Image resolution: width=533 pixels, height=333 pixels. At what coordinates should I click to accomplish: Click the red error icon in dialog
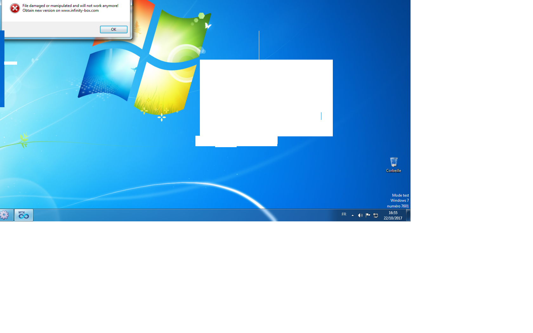tap(15, 8)
